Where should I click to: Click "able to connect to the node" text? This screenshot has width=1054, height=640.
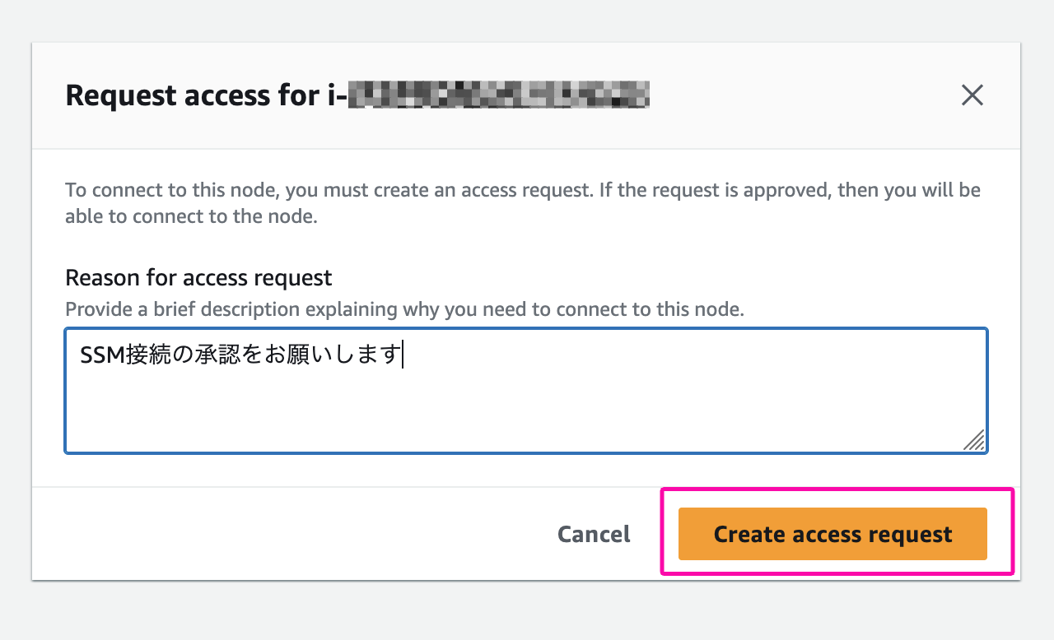point(191,218)
